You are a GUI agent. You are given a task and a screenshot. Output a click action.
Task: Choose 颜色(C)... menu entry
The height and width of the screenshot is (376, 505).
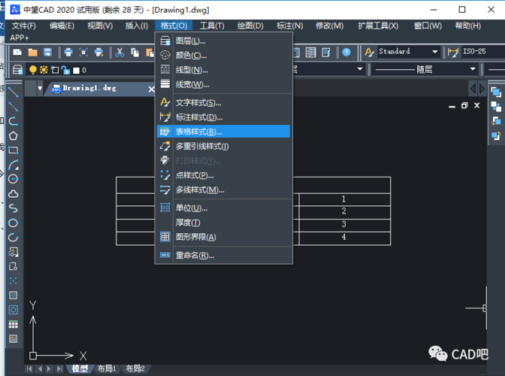point(223,56)
